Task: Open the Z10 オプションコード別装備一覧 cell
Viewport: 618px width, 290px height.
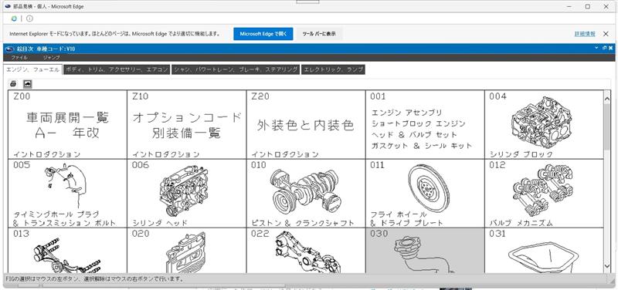Action: click(x=186, y=125)
